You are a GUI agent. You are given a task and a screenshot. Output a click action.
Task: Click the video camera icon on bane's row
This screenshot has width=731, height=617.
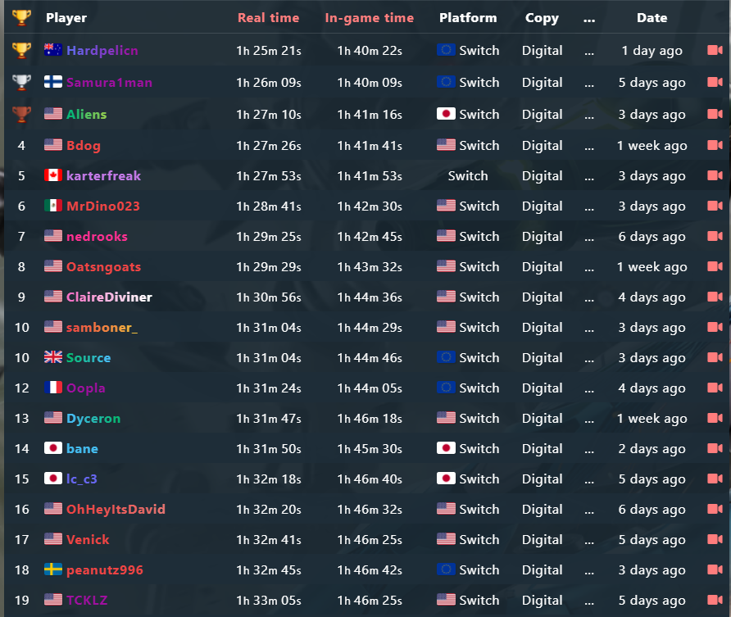click(715, 448)
